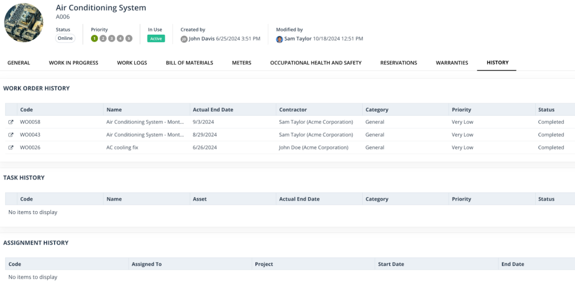575x287 pixels.
Task: Open work order WO0058 external link icon
Action: (x=11, y=122)
